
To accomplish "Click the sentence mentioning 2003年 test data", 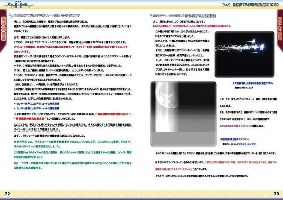I will coord(72,77).
